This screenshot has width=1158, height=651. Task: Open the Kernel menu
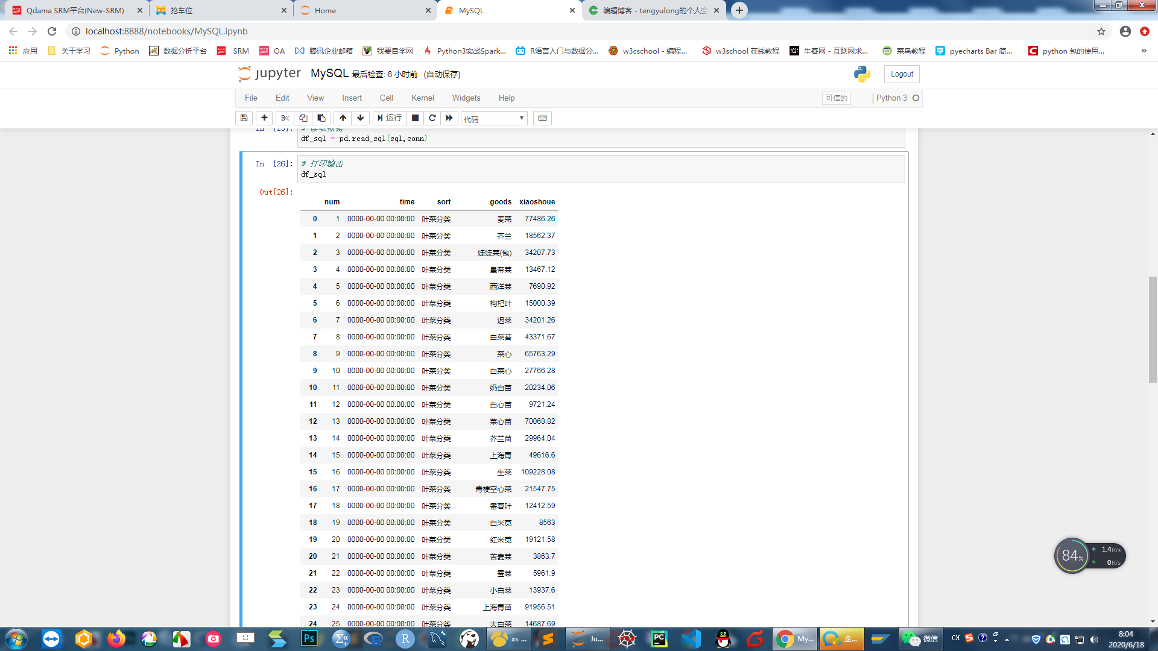[422, 98]
